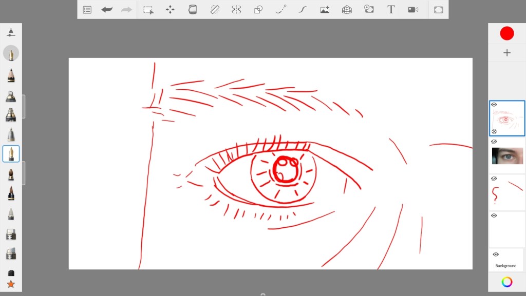The width and height of the screenshot is (526, 296).
Task: Select the Flood Fill bucket tool
Action: point(193,10)
